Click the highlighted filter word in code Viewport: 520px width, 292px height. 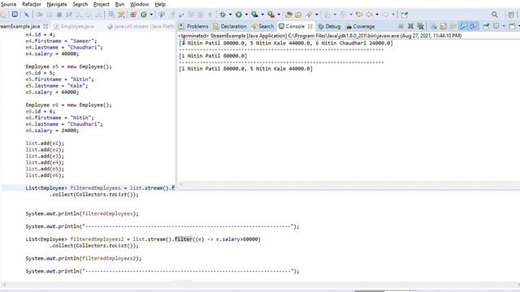[x=184, y=239]
